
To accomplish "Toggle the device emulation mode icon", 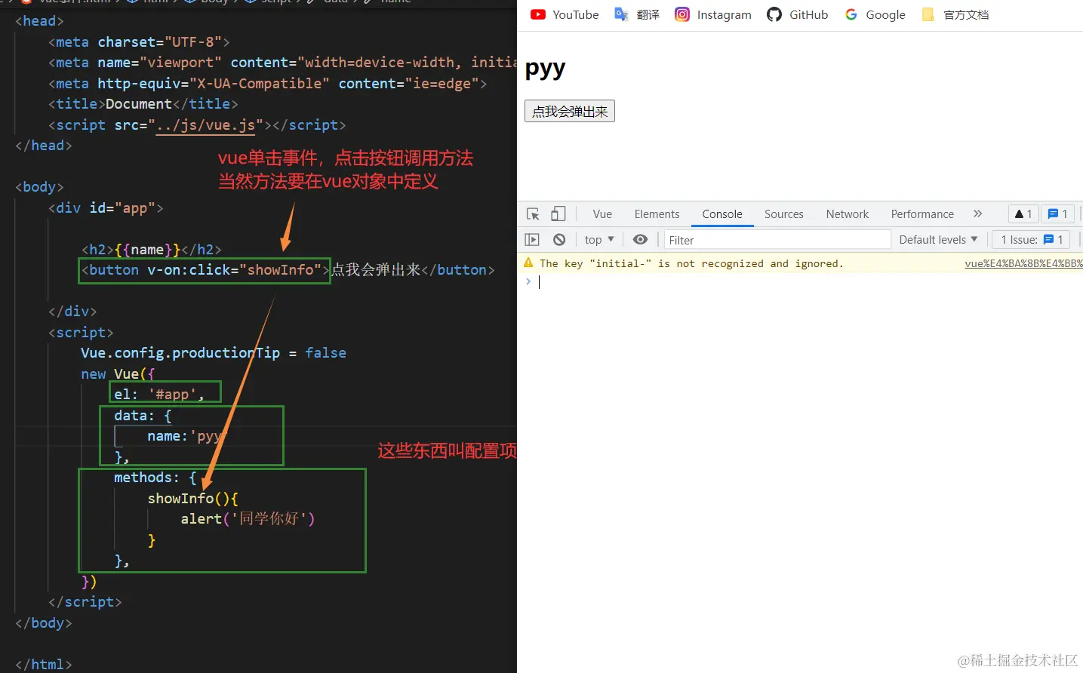I will [x=558, y=214].
